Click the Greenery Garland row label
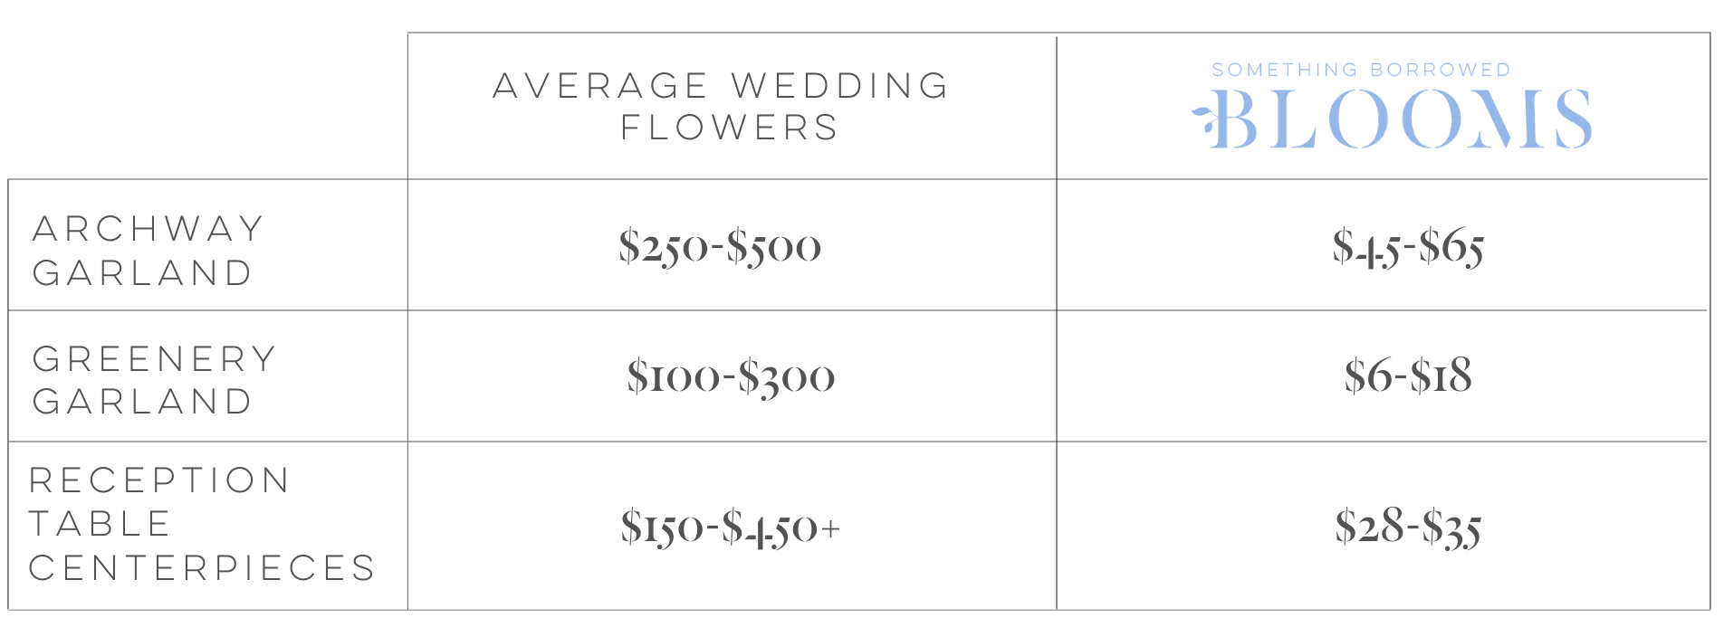The height and width of the screenshot is (637, 1724). tap(155, 380)
